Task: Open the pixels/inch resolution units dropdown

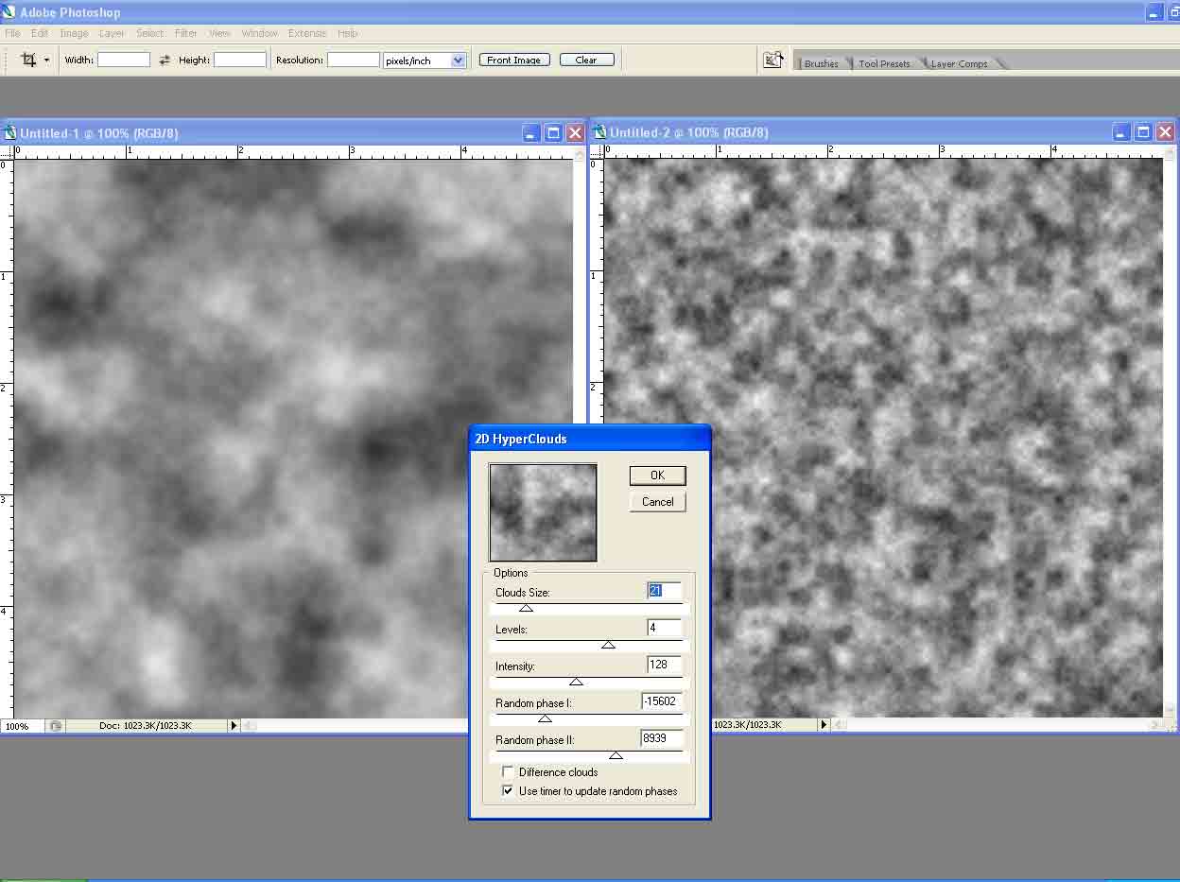Action: [459, 61]
